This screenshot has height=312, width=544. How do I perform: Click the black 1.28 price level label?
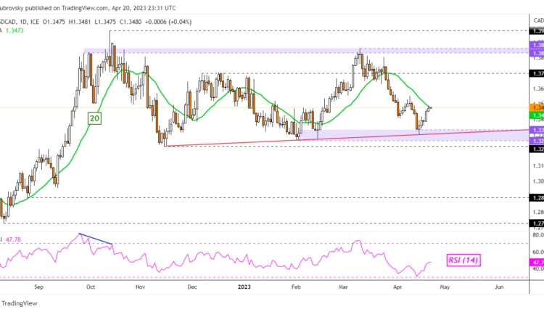[537, 197]
